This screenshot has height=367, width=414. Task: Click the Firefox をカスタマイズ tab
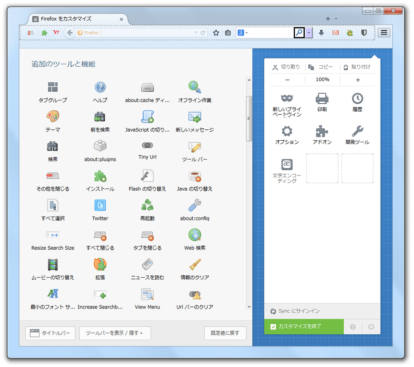[x=78, y=19]
